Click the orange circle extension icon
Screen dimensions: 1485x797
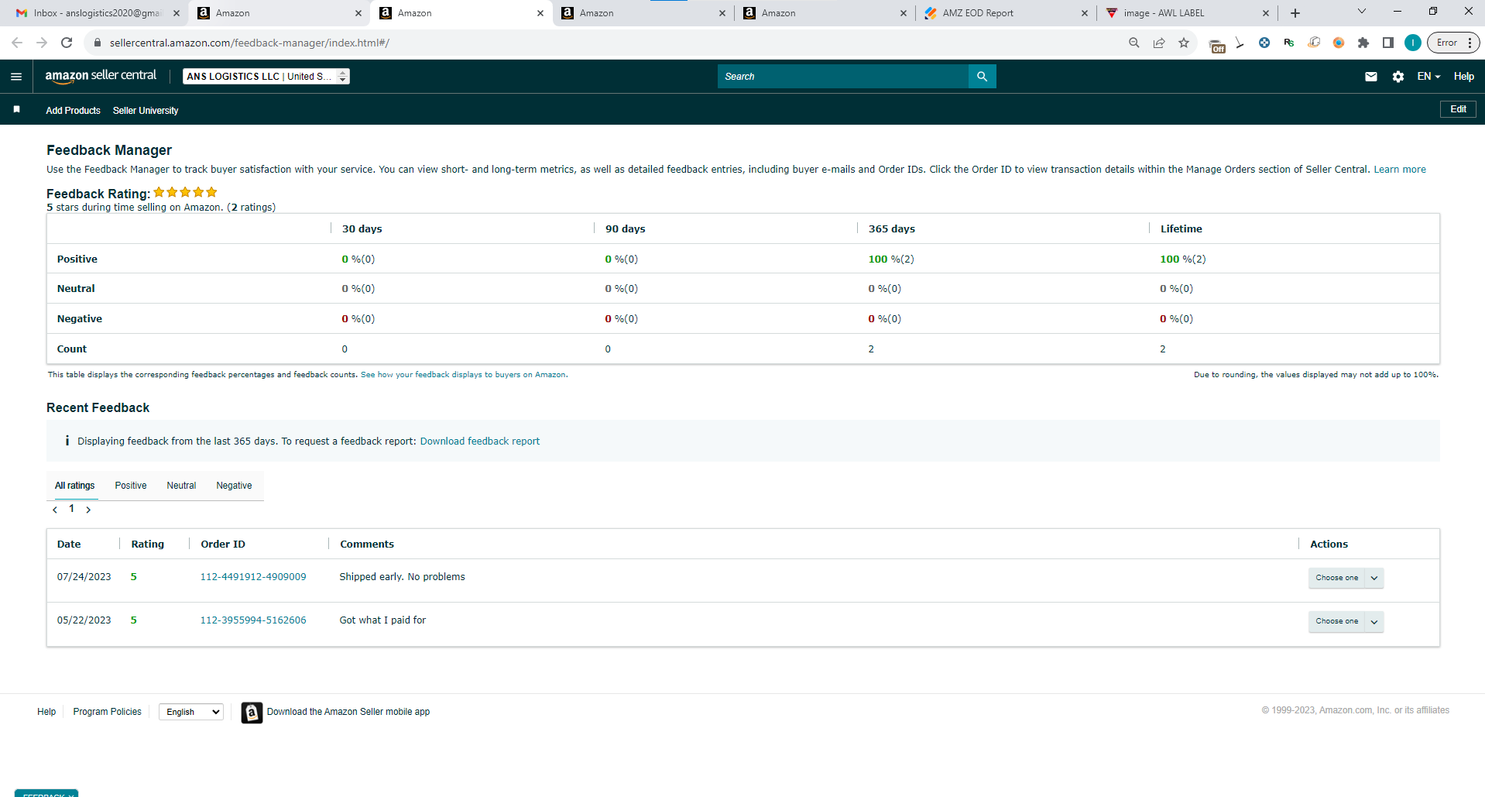(1339, 43)
